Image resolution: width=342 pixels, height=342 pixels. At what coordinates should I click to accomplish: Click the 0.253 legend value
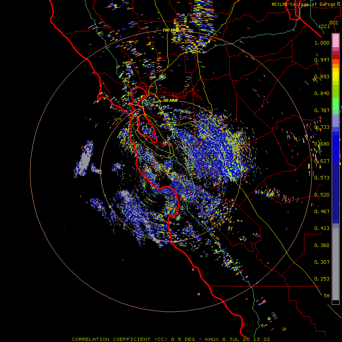point(322,279)
